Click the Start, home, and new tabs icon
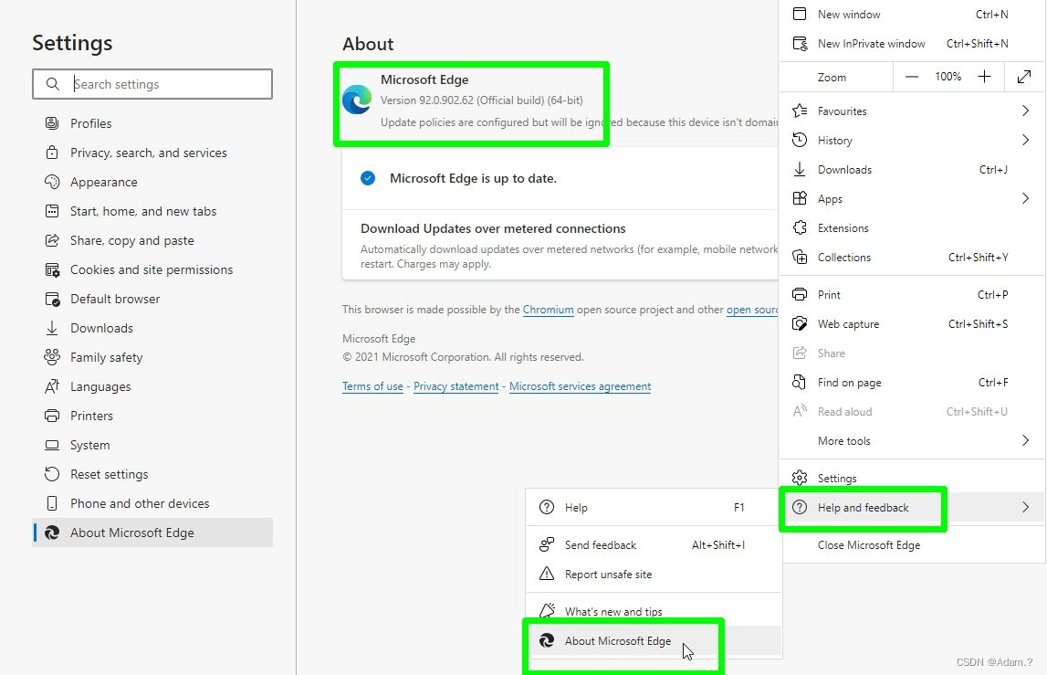 (x=52, y=211)
